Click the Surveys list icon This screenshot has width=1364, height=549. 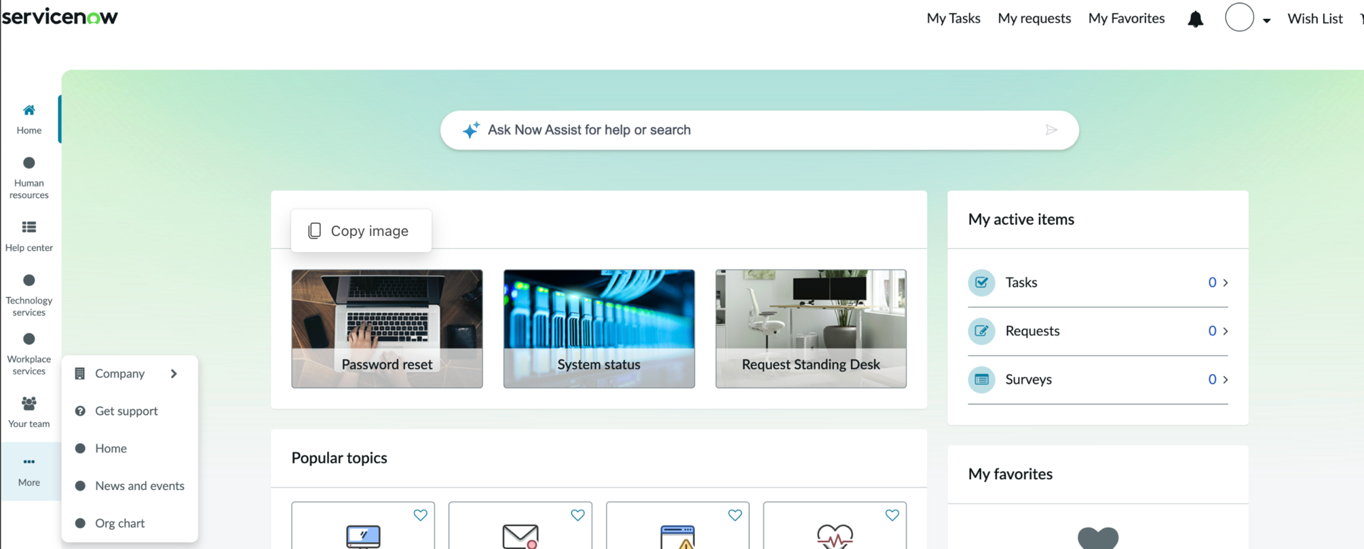pyautogui.click(x=981, y=380)
